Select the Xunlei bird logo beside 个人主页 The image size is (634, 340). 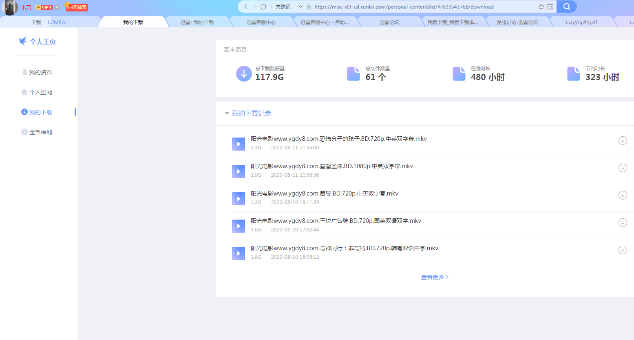(x=23, y=41)
